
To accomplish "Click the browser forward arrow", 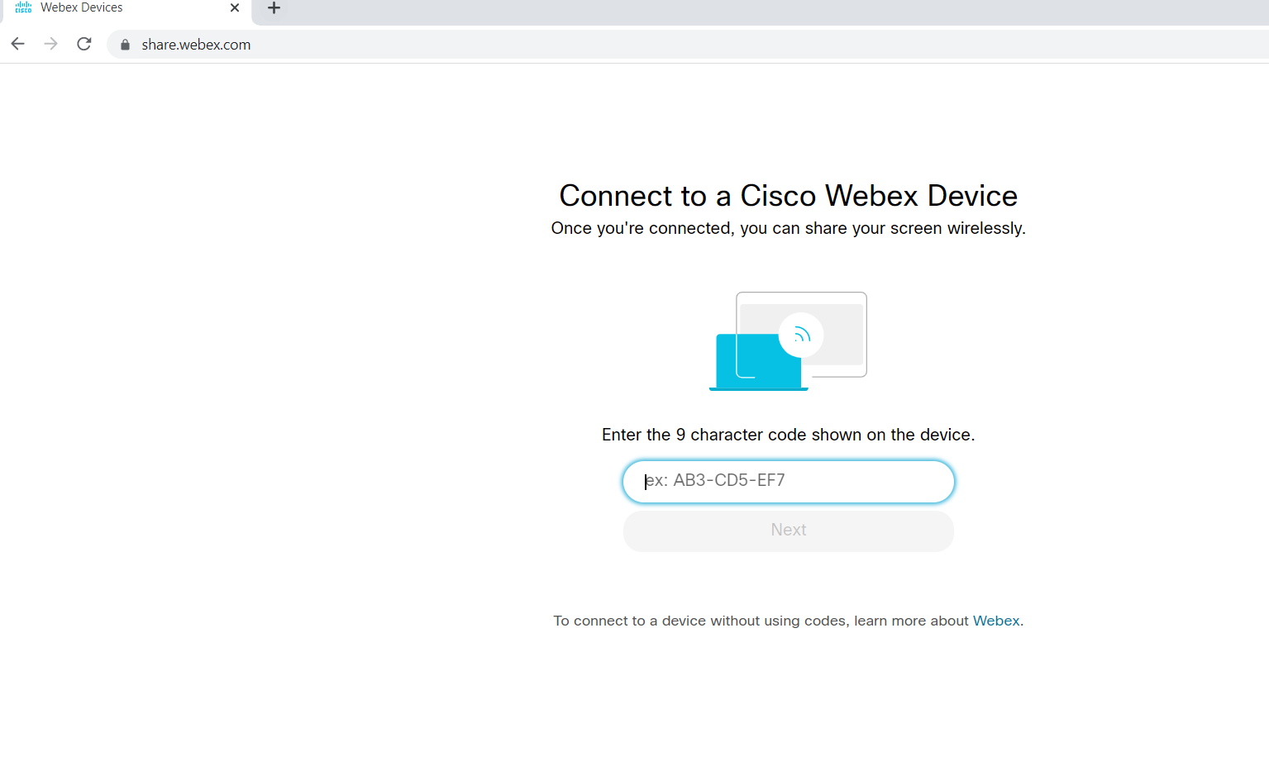I will [x=50, y=44].
